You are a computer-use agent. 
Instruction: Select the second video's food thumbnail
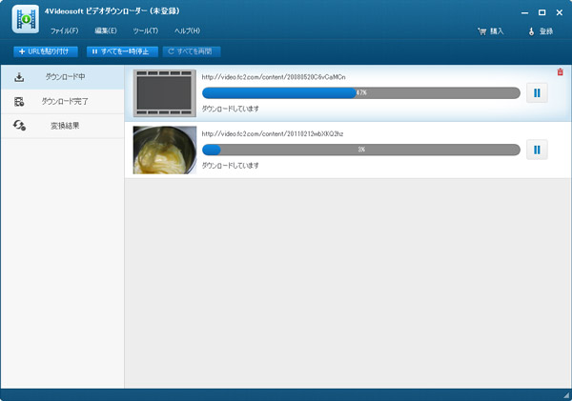coord(165,150)
